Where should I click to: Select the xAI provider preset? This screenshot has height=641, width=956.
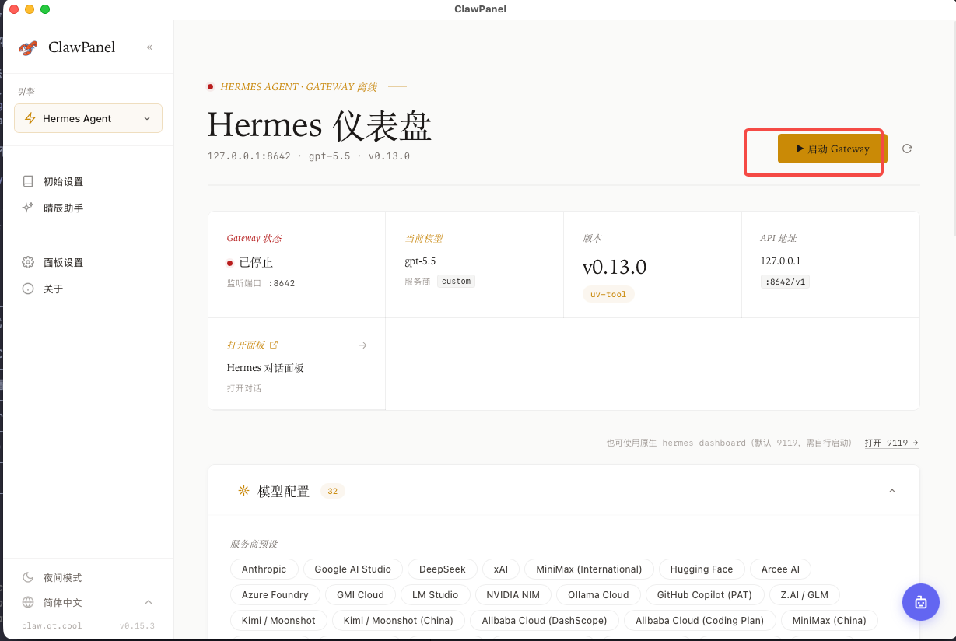(x=501, y=569)
